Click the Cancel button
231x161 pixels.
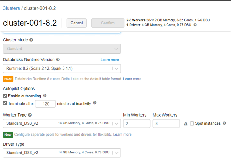click(77, 23)
